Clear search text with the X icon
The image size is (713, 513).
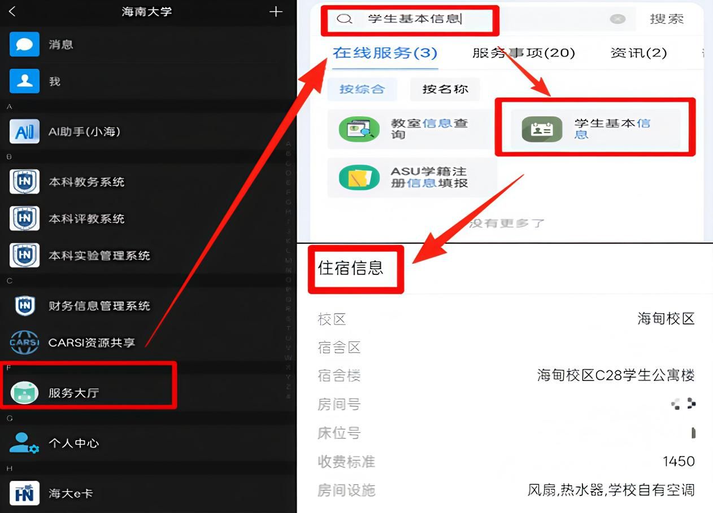point(618,19)
